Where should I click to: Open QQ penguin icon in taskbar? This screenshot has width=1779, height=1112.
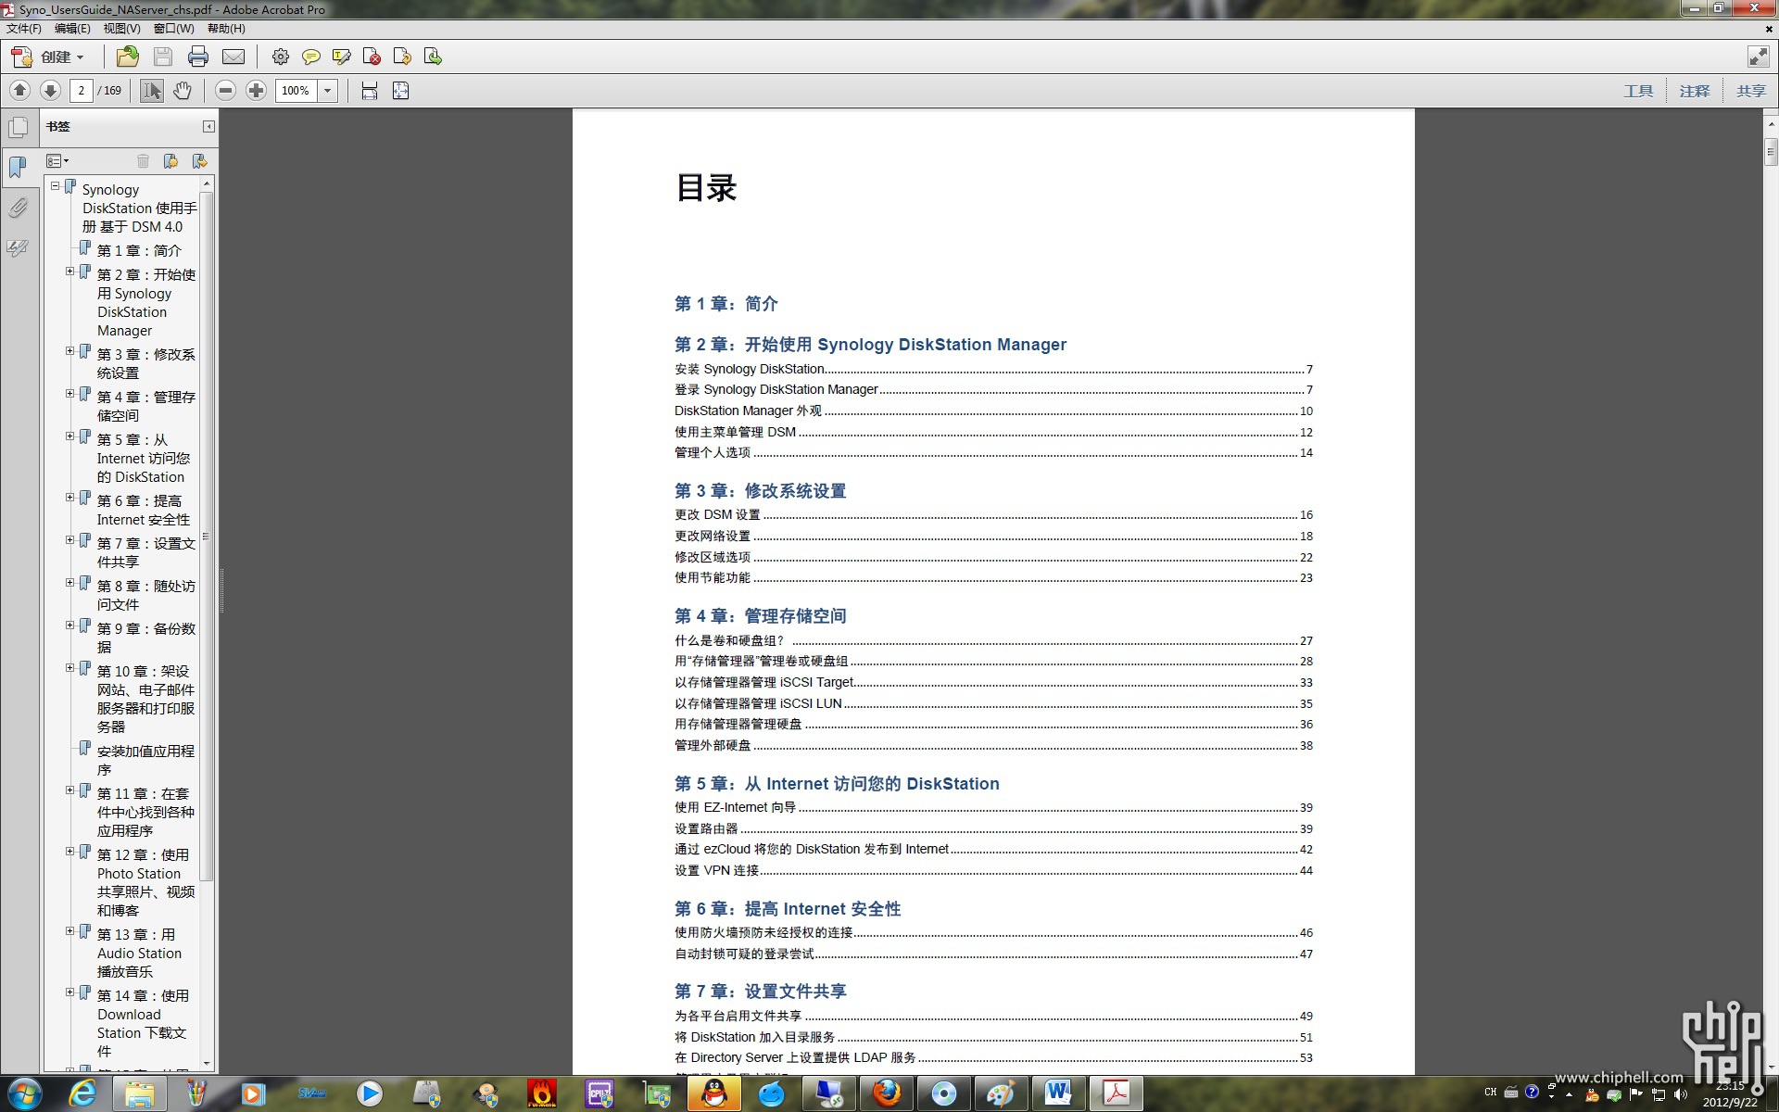(x=713, y=1093)
